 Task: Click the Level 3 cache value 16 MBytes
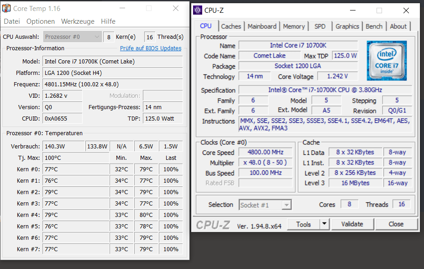356,183
